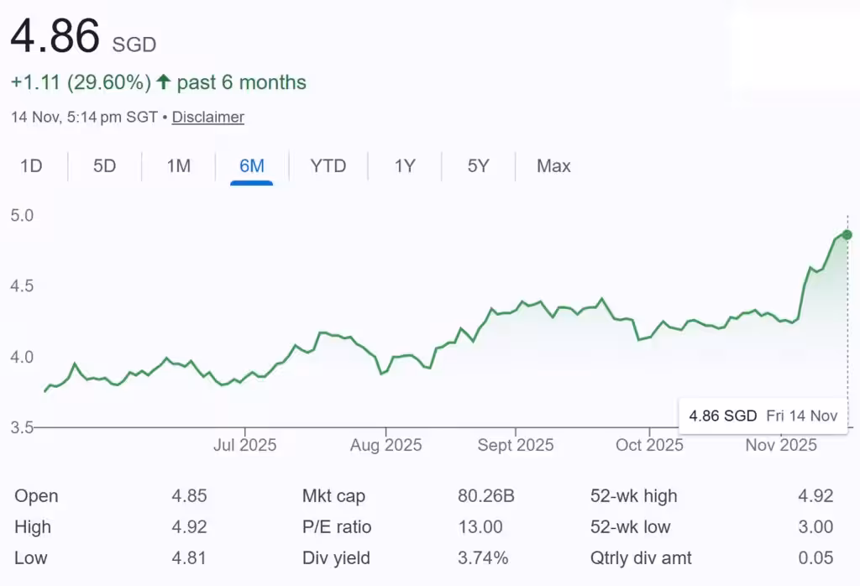Open the Max historical chart
860x586 pixels.
(553, 166)
